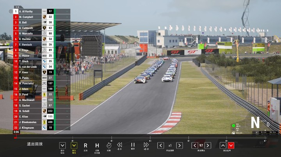Select driver C. Haase row

pyautogui.click(x=42, y=56)
